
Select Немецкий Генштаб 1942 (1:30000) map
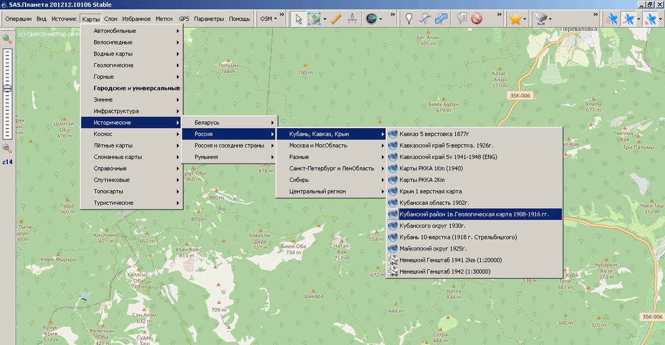pyautogui.click(x=474, y=272)
